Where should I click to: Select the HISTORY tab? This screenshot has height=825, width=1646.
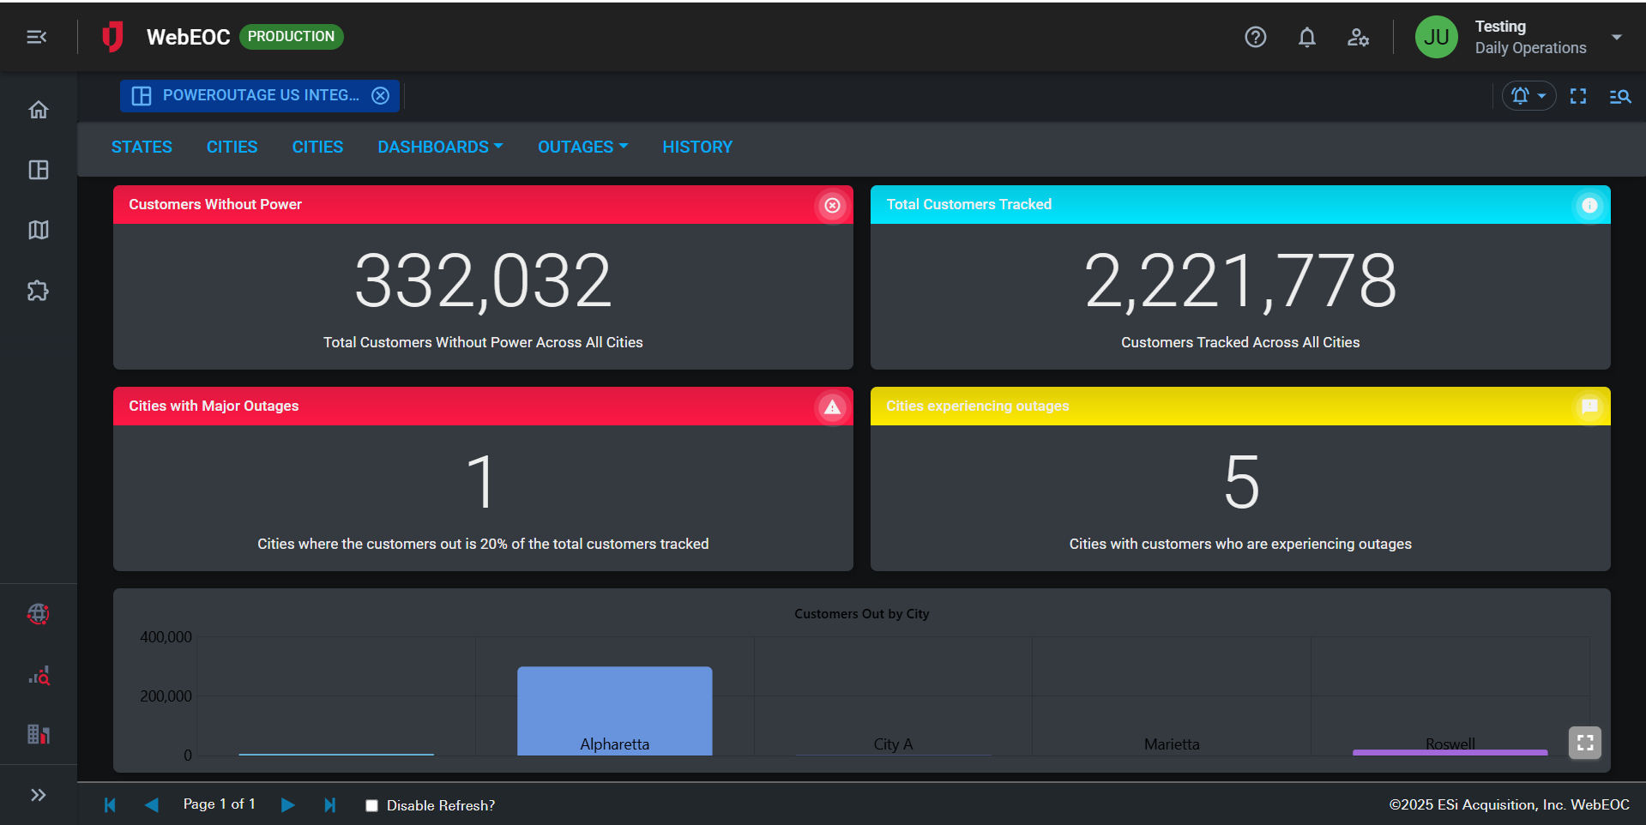pos(696,147)
